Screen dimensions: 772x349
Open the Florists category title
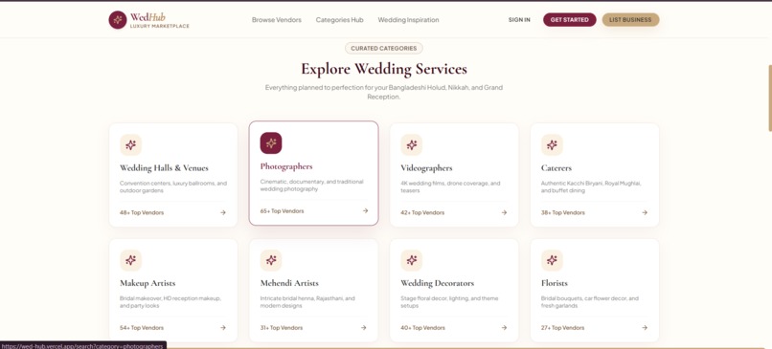555,283
